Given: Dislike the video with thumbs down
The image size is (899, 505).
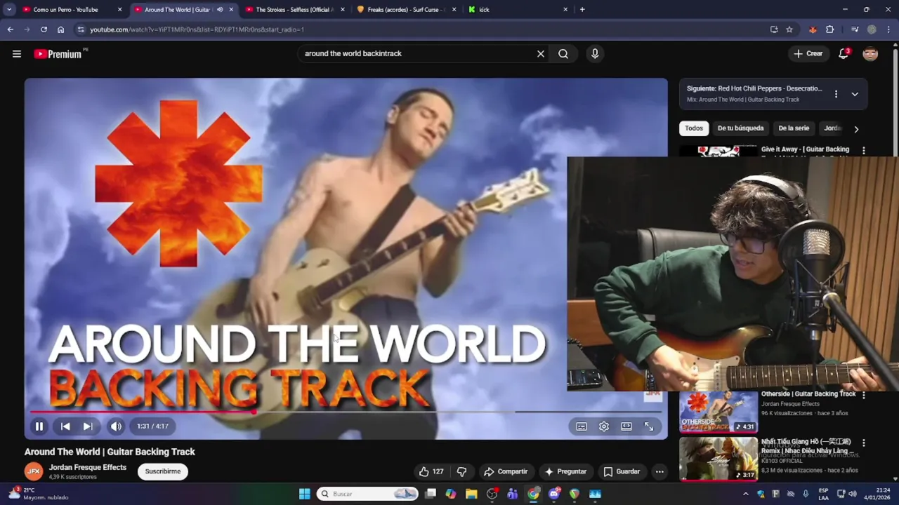Looking at the screenshot, I should tap(461, 471).
